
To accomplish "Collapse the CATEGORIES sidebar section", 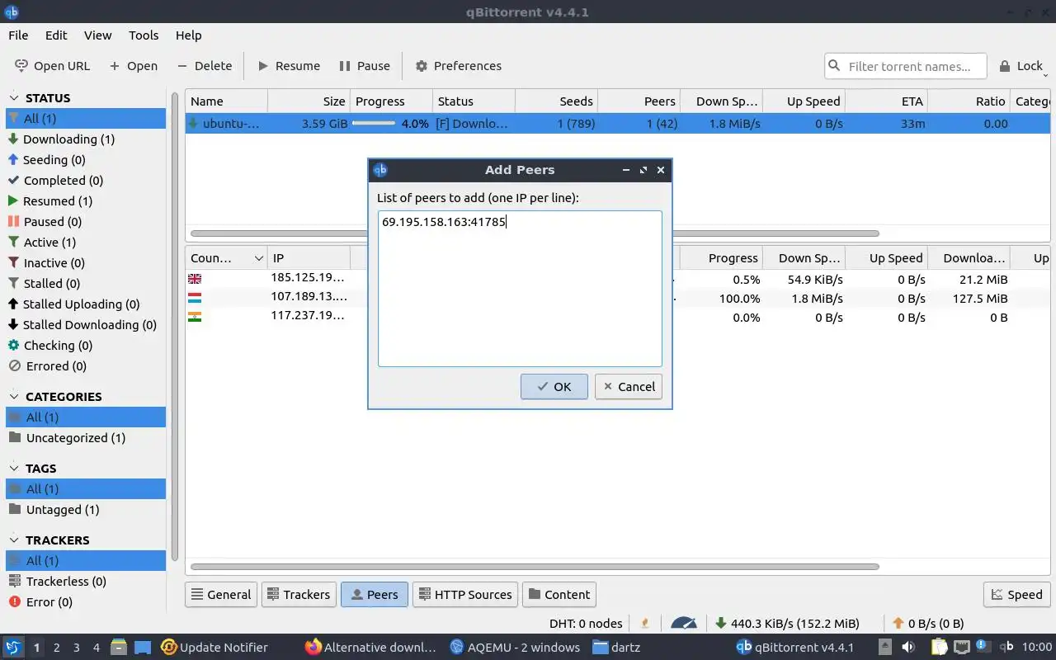I will pyautogui.click(x=13, y=396).
